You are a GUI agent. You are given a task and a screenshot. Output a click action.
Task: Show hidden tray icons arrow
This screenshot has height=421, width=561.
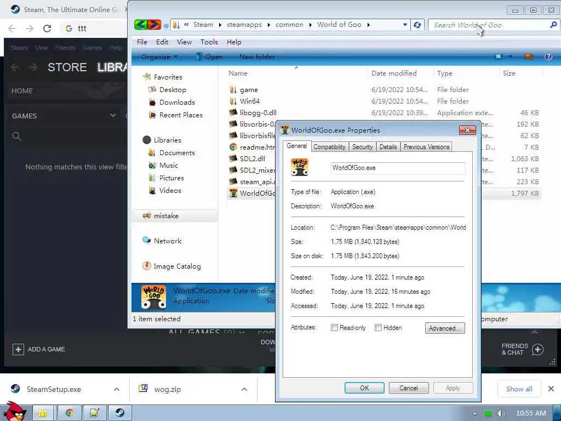pos(474,413)
